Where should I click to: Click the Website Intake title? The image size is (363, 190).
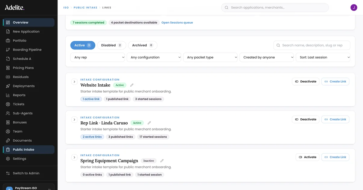click(x=95, y=85)
